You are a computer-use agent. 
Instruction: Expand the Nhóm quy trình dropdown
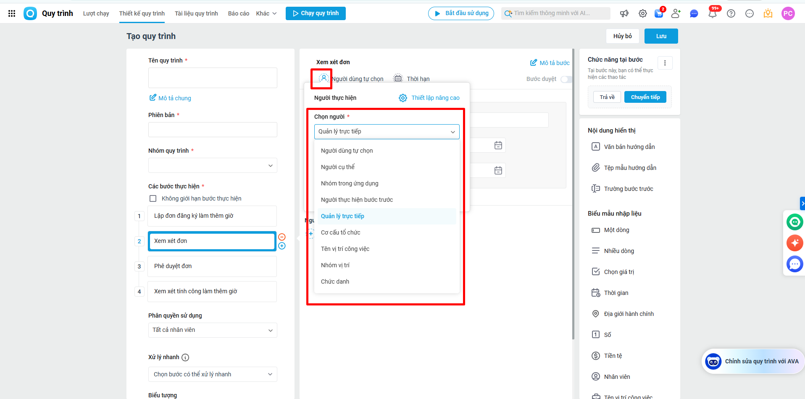(x=213, y=165)
